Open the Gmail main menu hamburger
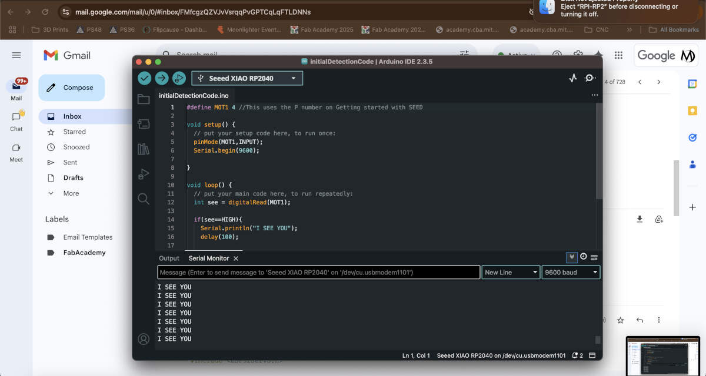 [16, 55]
